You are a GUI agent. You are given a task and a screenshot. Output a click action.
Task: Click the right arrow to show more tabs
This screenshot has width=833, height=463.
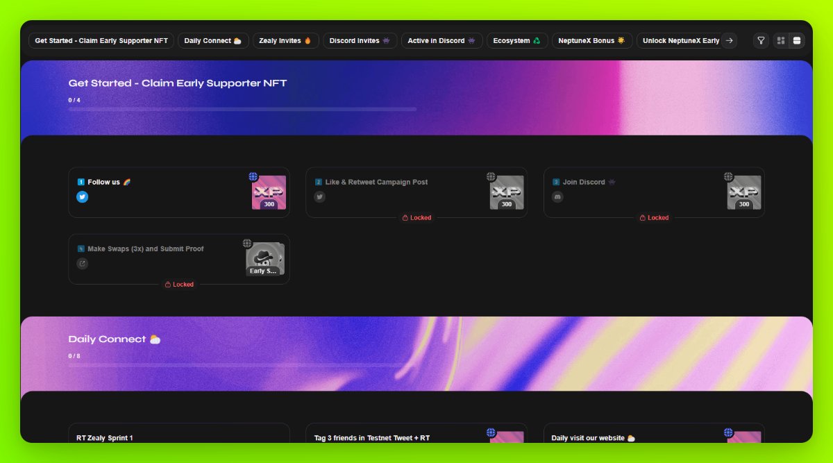[729, 41]
